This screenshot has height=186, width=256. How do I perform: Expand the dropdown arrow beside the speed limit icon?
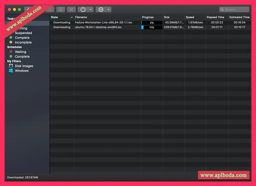pos(109,10)
